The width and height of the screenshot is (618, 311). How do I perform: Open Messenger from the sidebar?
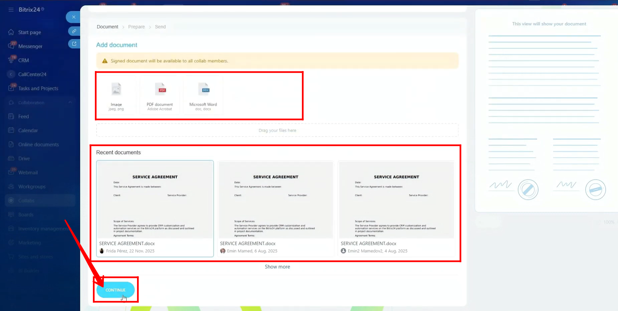(x=30, y=46)
